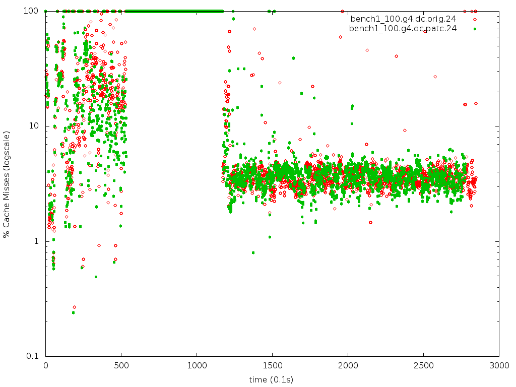
Task: Click the '% Cache Misses (logscale)' y-axis title
Action: [7, 183]
